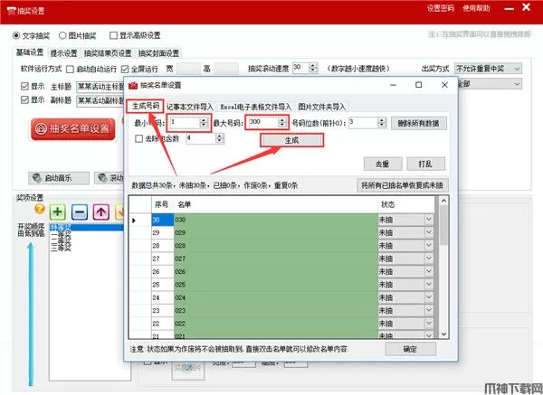This screenshot has width=543, height=395.
Task: Open the 出奖方式 不允许重复中奖 dropdown
Action: (x=489, y=69)
